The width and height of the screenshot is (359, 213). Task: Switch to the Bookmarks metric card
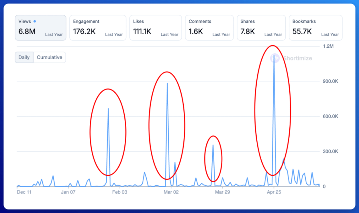(x=315, y=27)
